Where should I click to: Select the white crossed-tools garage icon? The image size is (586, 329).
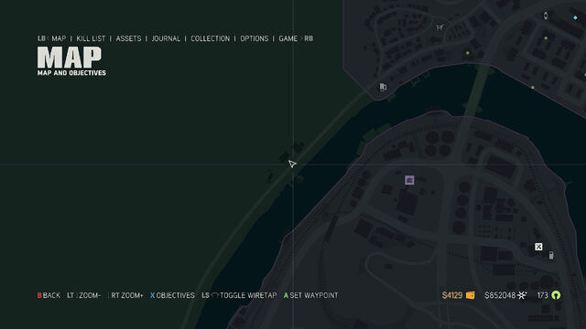[538, 247]
